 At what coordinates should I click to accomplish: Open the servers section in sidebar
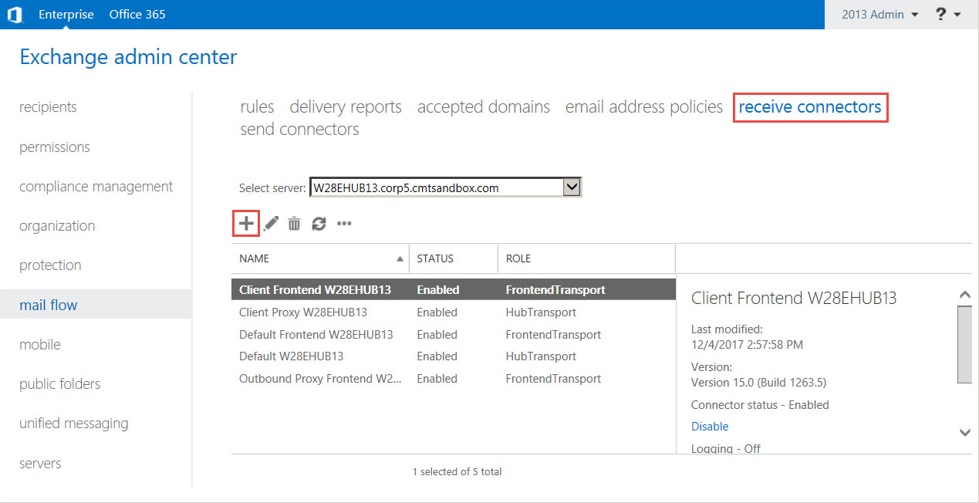coord(40,464)
